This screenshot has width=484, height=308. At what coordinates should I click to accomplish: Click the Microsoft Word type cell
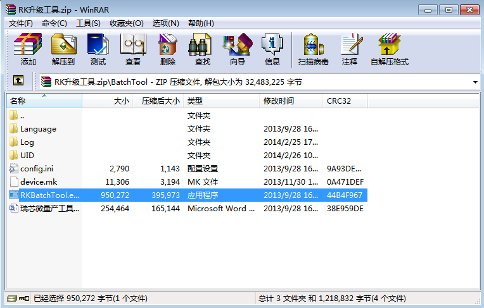click(221, 209)
